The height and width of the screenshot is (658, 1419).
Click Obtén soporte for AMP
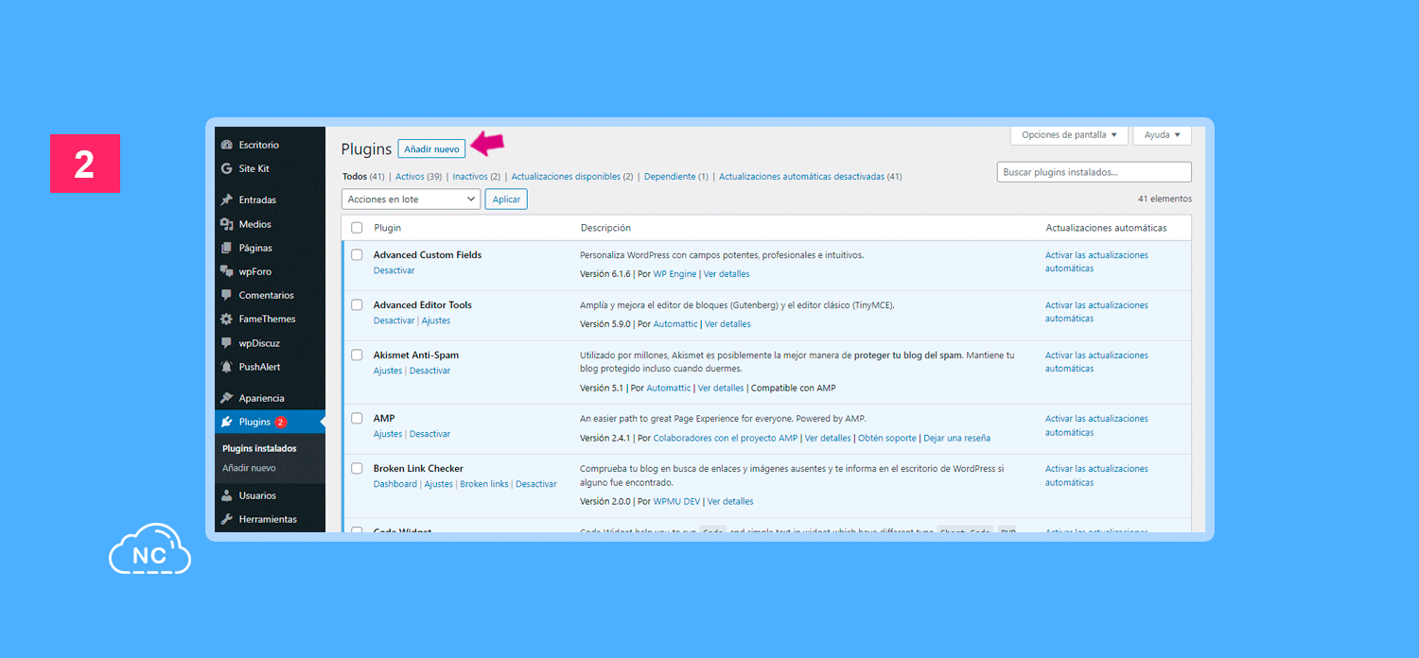pyautogui.click(x=887, y=439)
